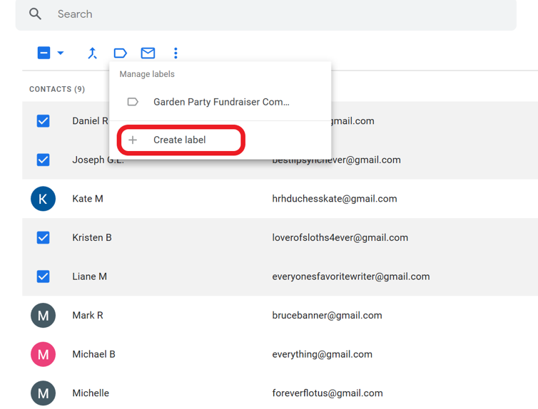Expand the selection dropdown arrow
Viewport: 538px width, 409px height.
pyautogui.click(x=61, y=53)
